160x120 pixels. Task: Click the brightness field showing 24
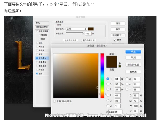coord(118,90)
